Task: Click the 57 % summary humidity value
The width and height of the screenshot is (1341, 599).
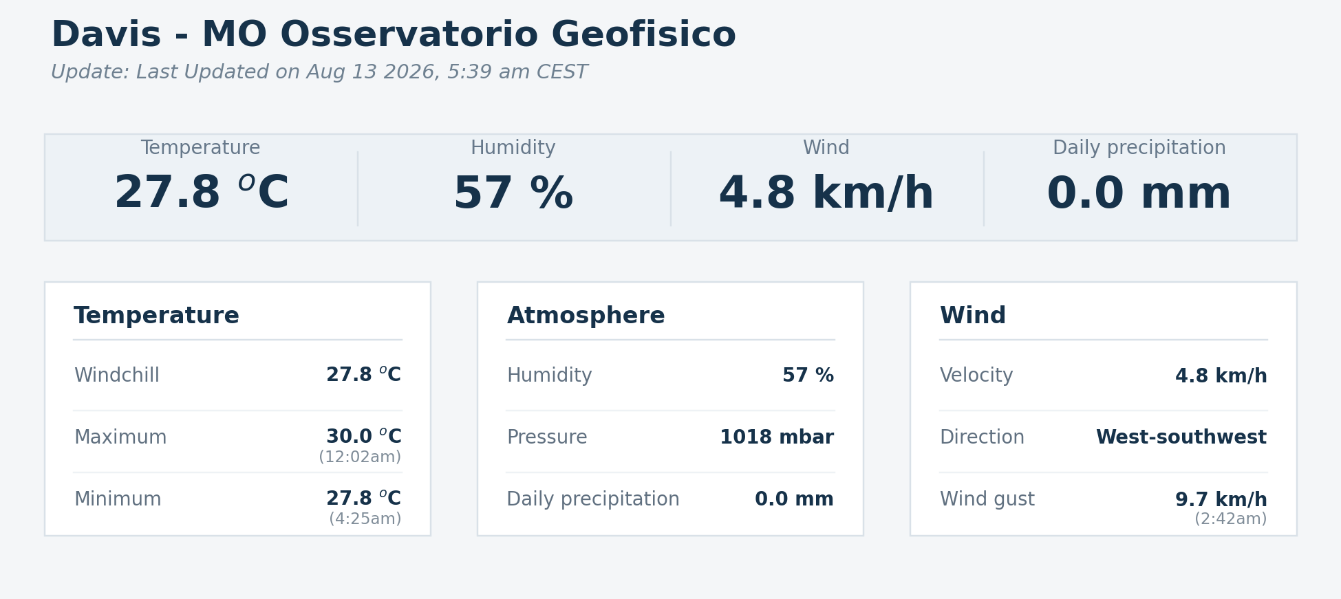Action: click(513, 193)
